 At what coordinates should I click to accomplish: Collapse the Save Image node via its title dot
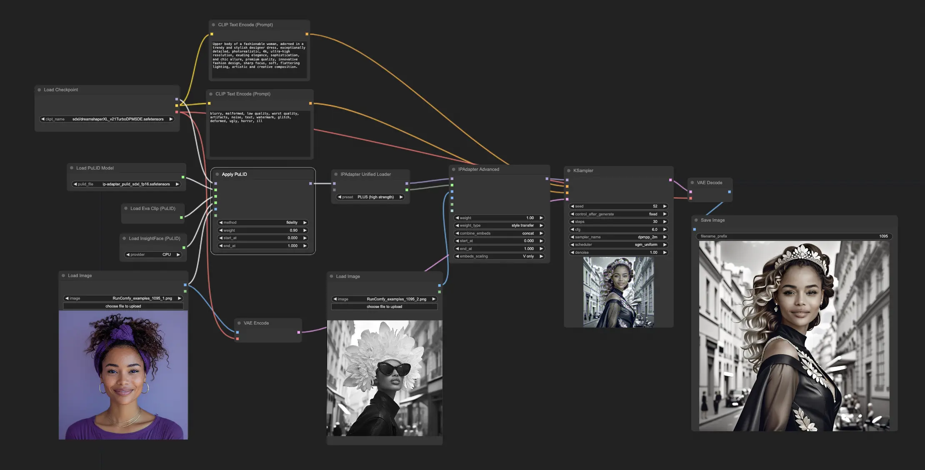click(x=696, y=220)
